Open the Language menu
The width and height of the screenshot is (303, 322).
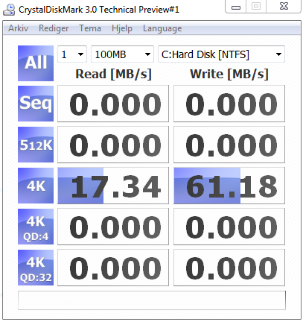pos(162,28)
